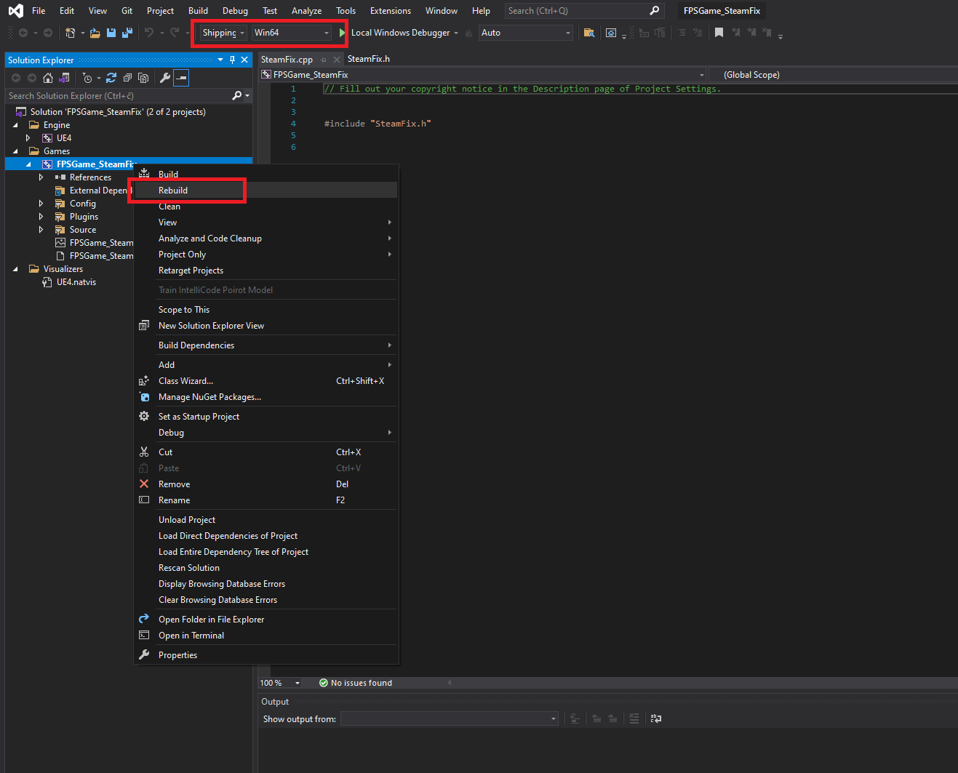Viewport: 958px width, 773px height.
Task: Open the 100% zoom level dropdown
Action: click(x=297, y=683)
